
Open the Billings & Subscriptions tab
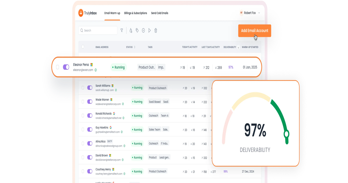(135, 13)
